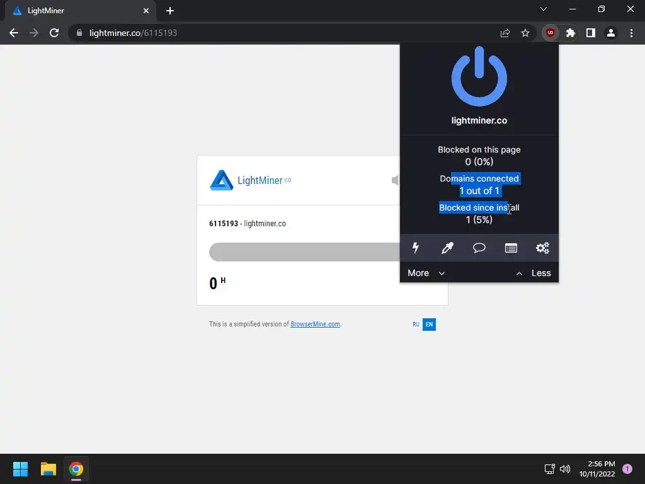The height and width of the screenshot is (484, 645).
Task: Mute sound via speaker icon on miner card
Action: tap(396, 180)
